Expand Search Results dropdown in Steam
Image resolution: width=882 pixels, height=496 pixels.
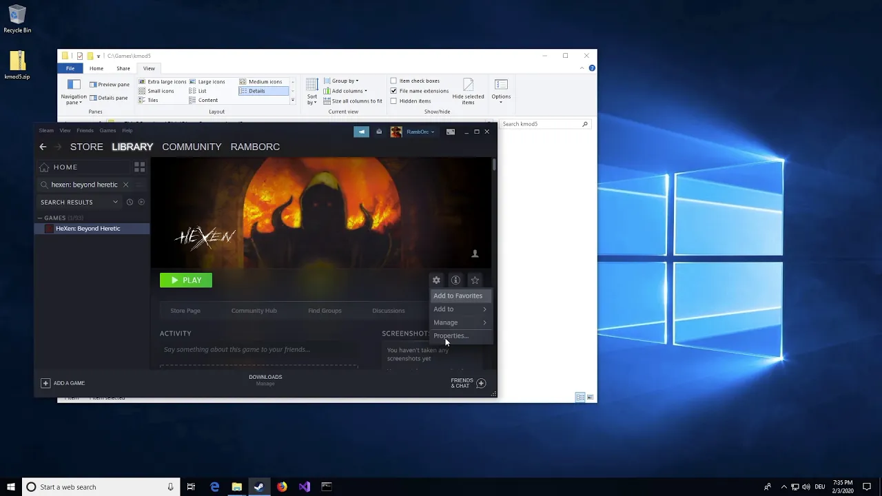point(115,203)
